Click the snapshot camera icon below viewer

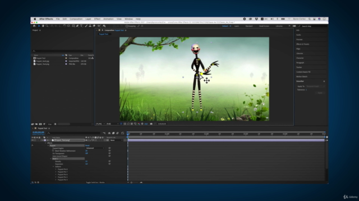(x=151, y=124)
